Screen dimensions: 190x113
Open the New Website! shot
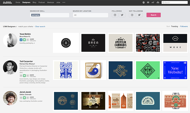click(x=175, y=70)
